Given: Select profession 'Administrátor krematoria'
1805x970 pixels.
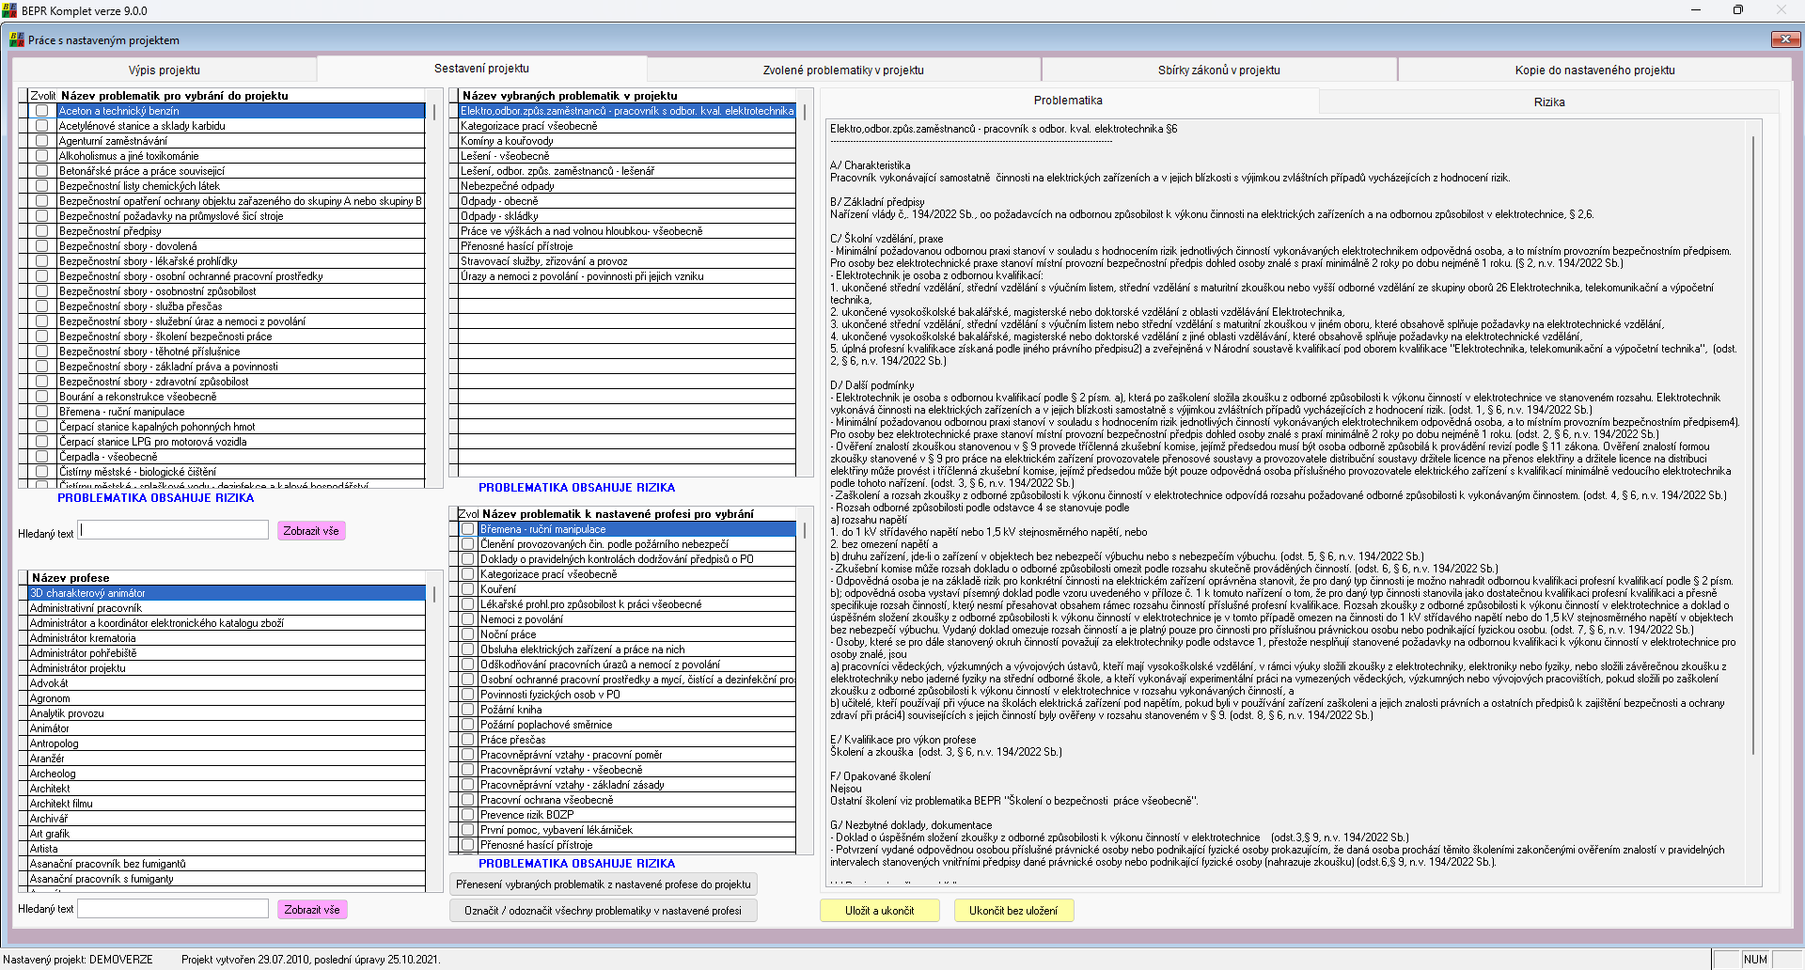Looking at the screenshot, I should pos(226,638).
